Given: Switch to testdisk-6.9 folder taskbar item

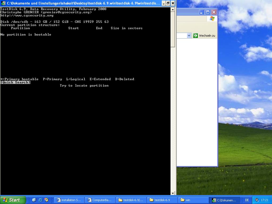Looking at the screenshot, I should coord(162,200).
